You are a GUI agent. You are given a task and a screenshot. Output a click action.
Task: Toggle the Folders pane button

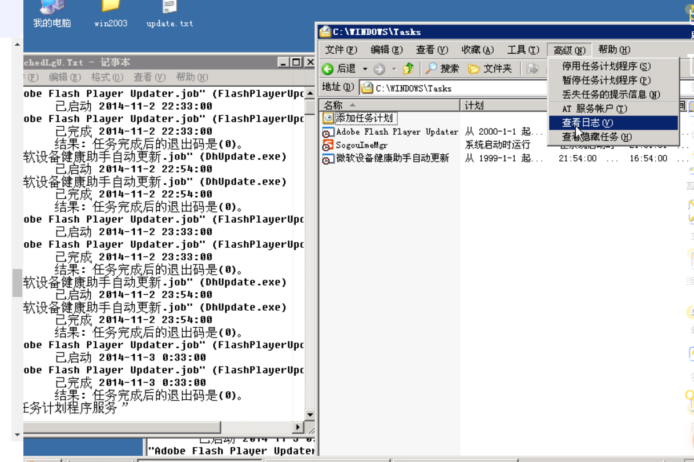(490, 69)
